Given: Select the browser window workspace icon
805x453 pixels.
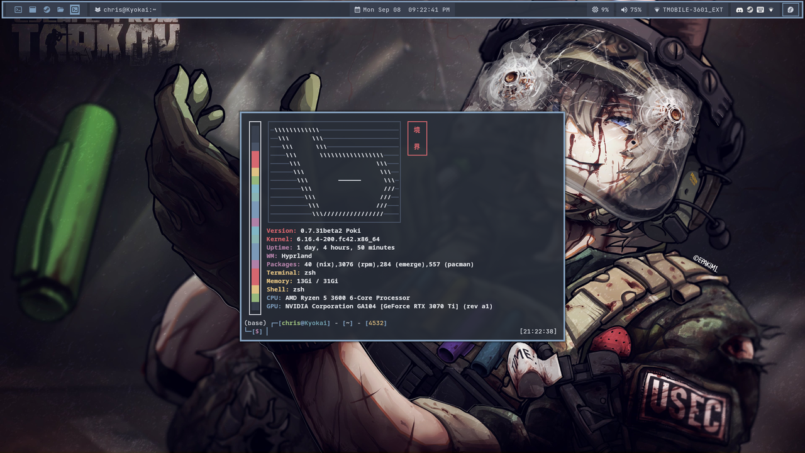Looking at the screenshot, I should coord(33,9).
